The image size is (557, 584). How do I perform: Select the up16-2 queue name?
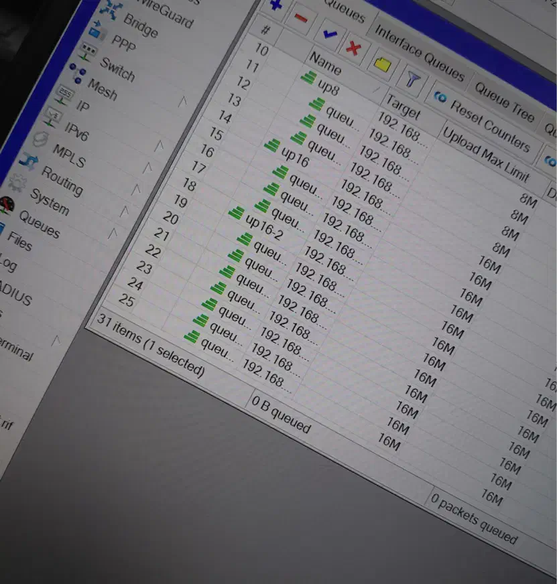click(x=264, y=227)
